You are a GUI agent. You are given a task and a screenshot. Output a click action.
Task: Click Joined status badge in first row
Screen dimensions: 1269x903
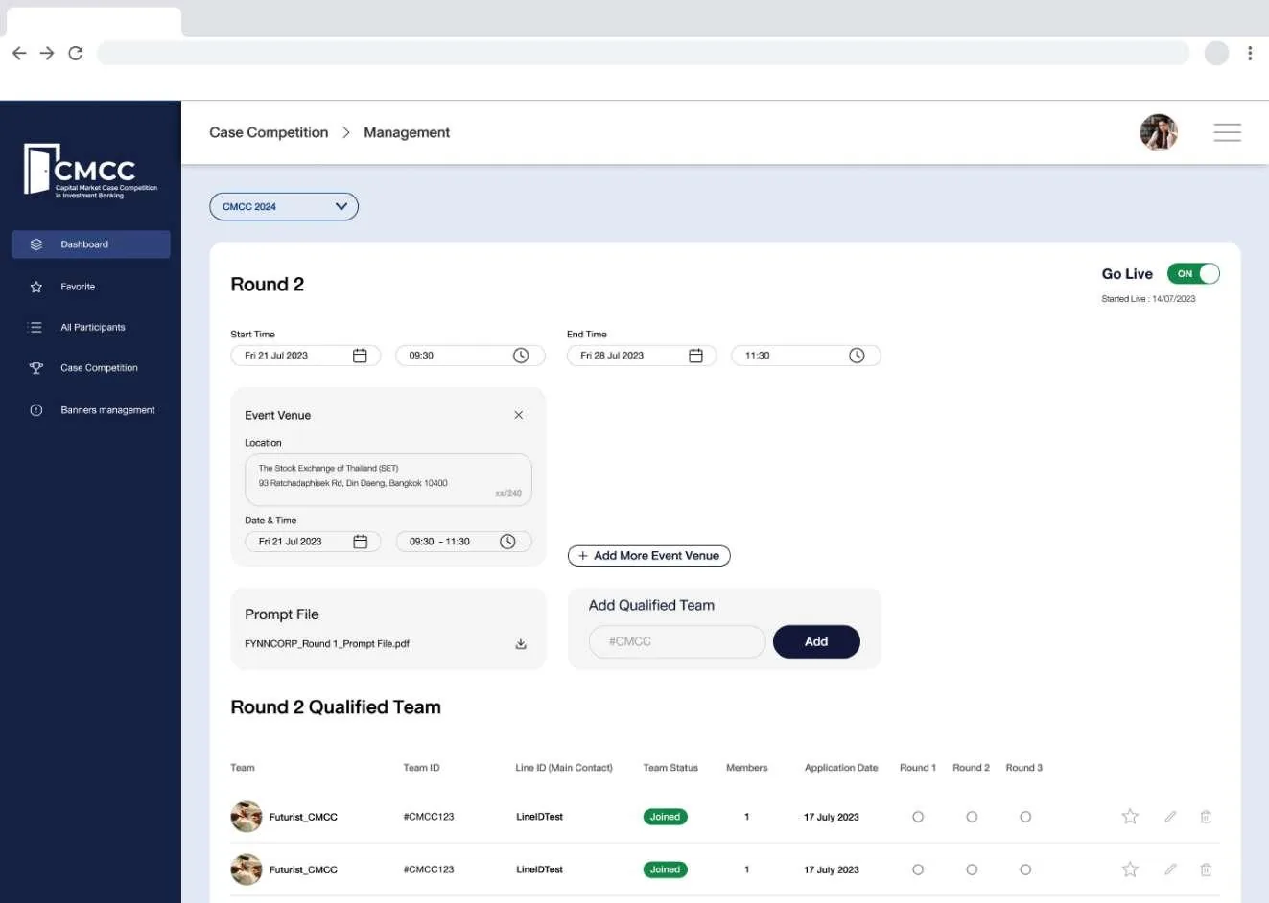(665, 817)
